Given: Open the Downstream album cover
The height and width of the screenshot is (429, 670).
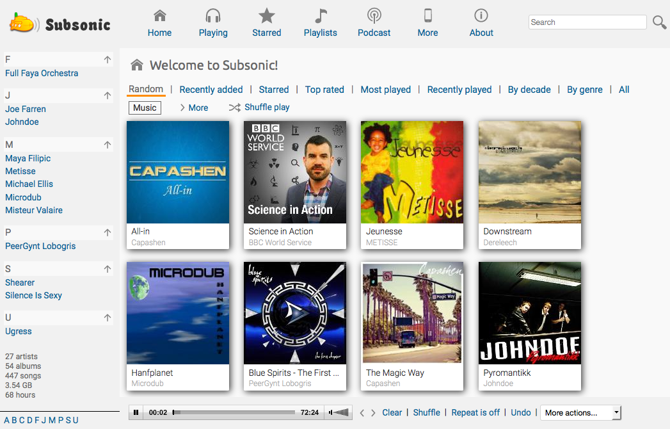Looking at the screenshot, I should (530, 172).
